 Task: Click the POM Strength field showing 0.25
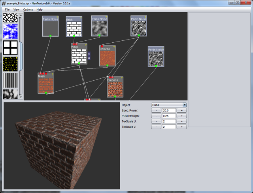click(x=169, y=116)
